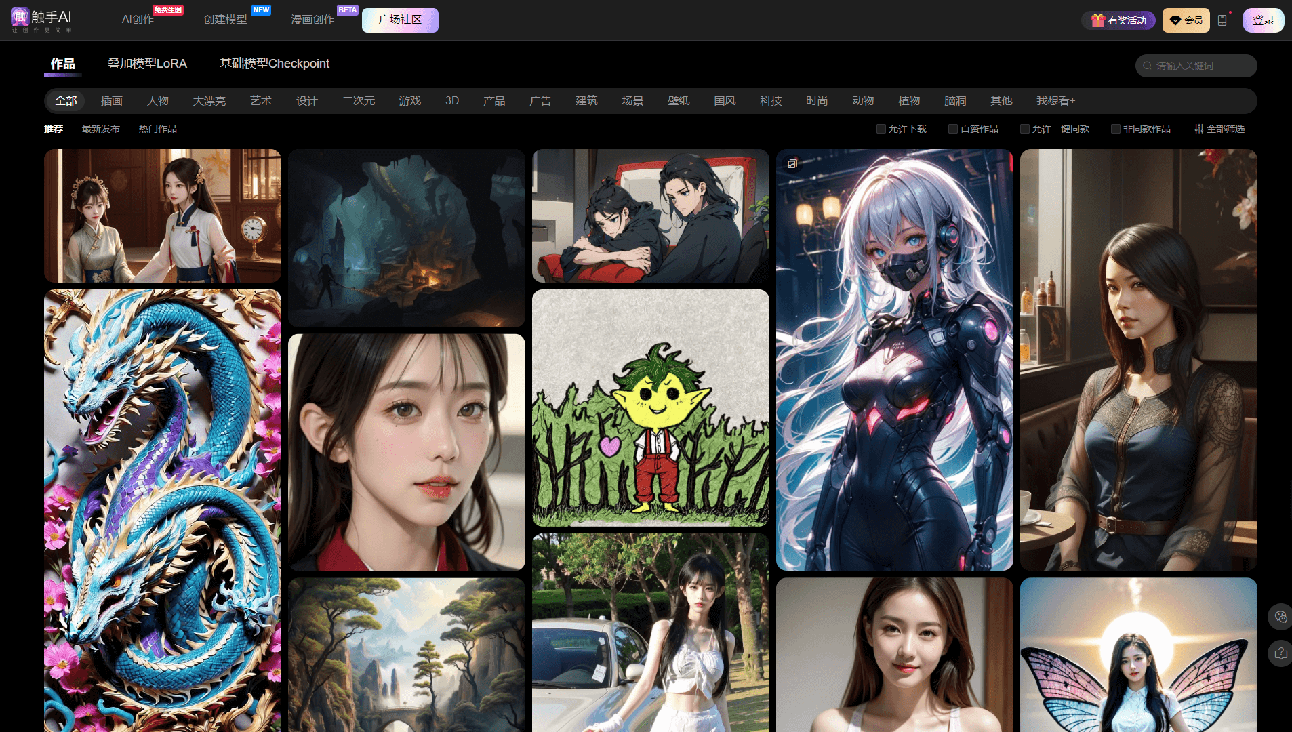Tick the 非同款作品 checkbox
The height and width of the screenshot is (732, 1292).
pos(1115,129)
